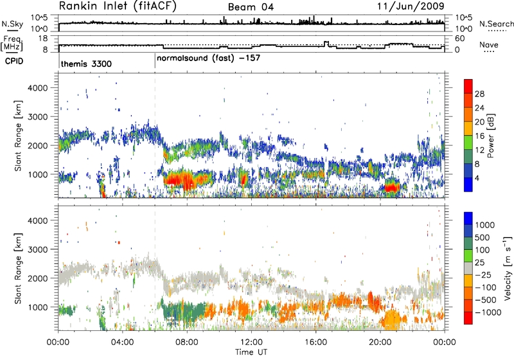Image resolution: width=514 pixels, height=356 pixels.
Task: Click the '18' tick on the frequency axis
Action: pyautogui.click(x=43, y=39)
